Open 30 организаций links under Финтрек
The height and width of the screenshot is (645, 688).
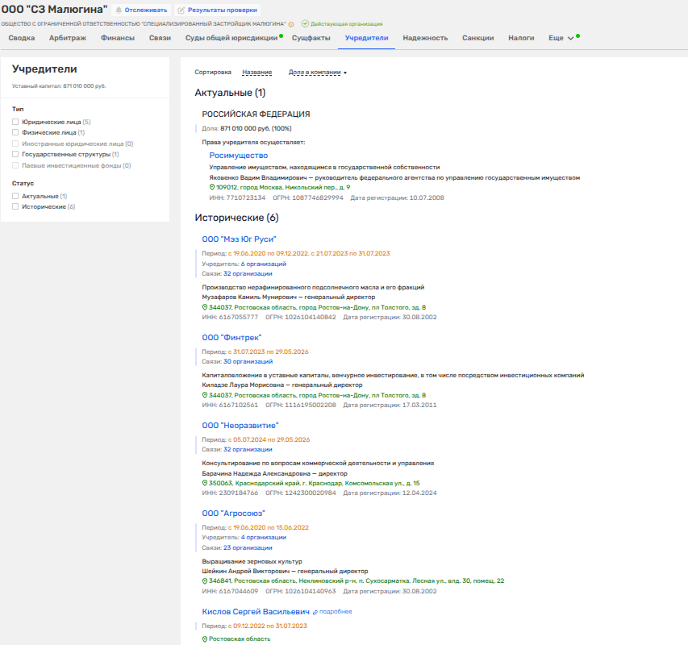coord(248,362)
